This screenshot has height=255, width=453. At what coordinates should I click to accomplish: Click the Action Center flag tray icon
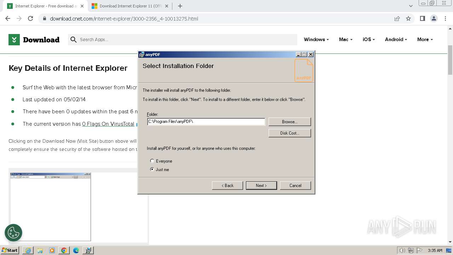[419, 250]
